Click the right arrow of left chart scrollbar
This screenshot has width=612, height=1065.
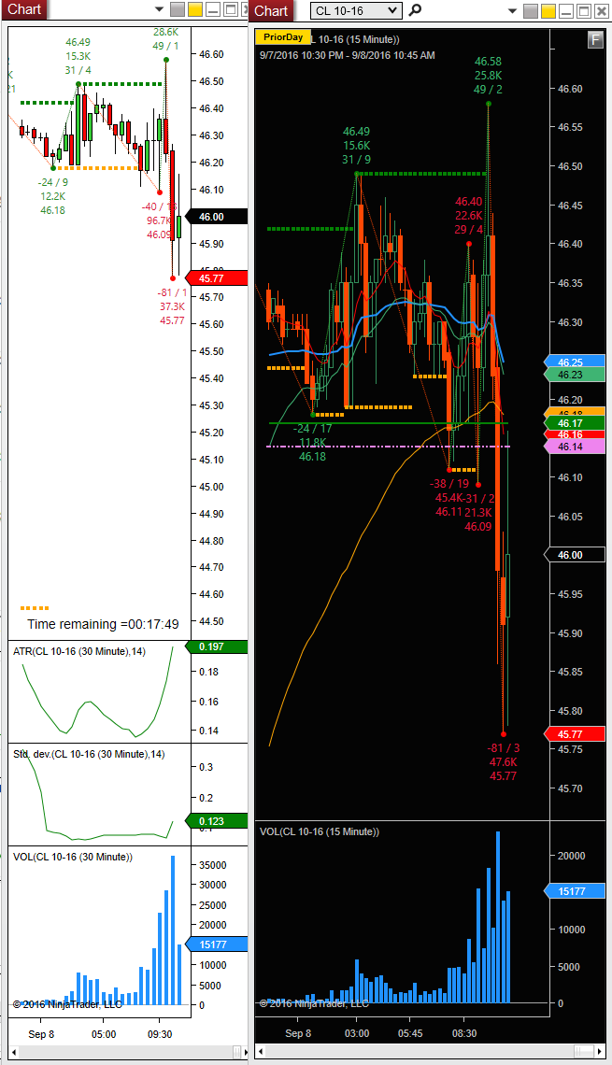[244, 1052]
